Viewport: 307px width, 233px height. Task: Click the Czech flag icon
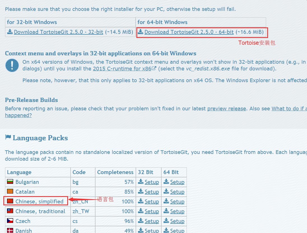[x=10, y=221]
